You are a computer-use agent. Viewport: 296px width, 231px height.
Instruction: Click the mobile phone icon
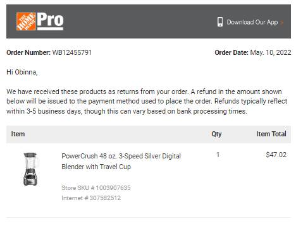[220, 22]
